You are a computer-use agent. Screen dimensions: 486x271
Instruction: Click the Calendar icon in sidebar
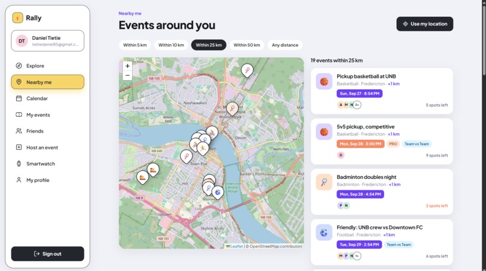point(19,99)
